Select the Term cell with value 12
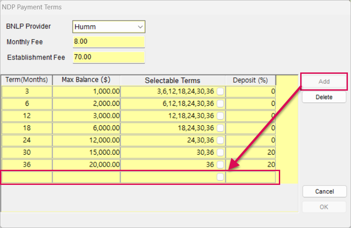351x228 pixels. pyautogui.click(x=27, y=116)
